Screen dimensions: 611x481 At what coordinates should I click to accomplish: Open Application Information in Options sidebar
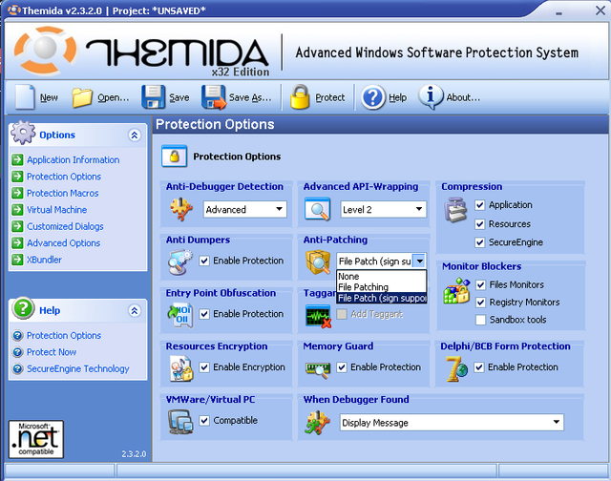[x=74, y=160]
